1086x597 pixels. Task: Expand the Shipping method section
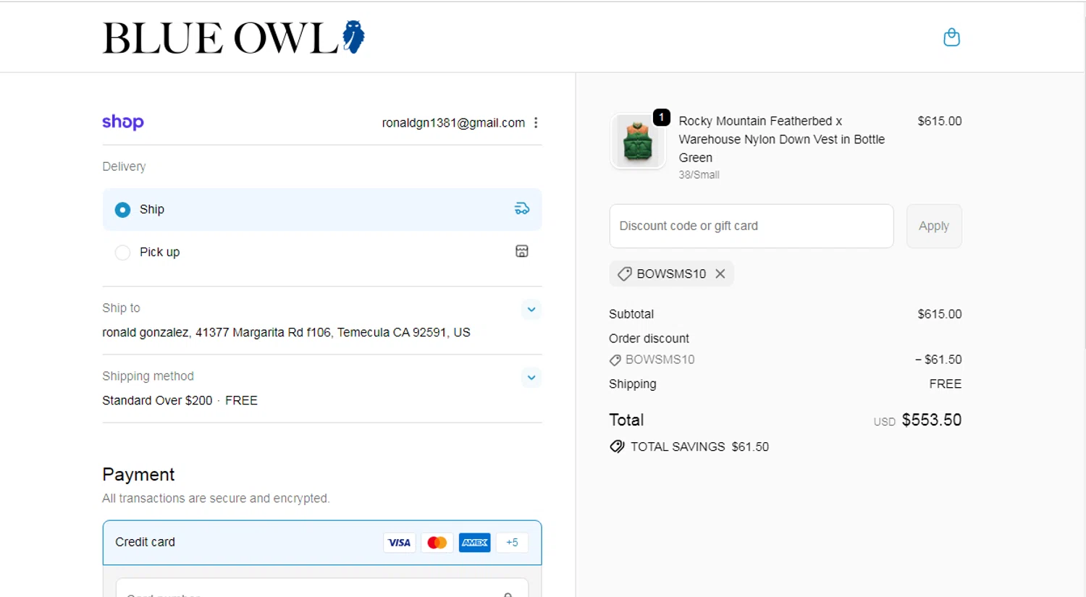531,377
